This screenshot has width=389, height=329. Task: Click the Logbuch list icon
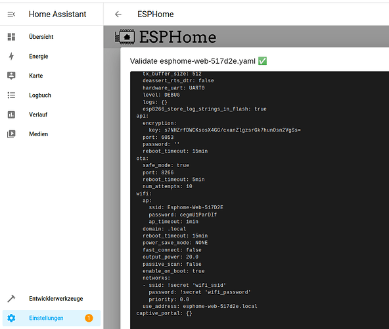11,95
